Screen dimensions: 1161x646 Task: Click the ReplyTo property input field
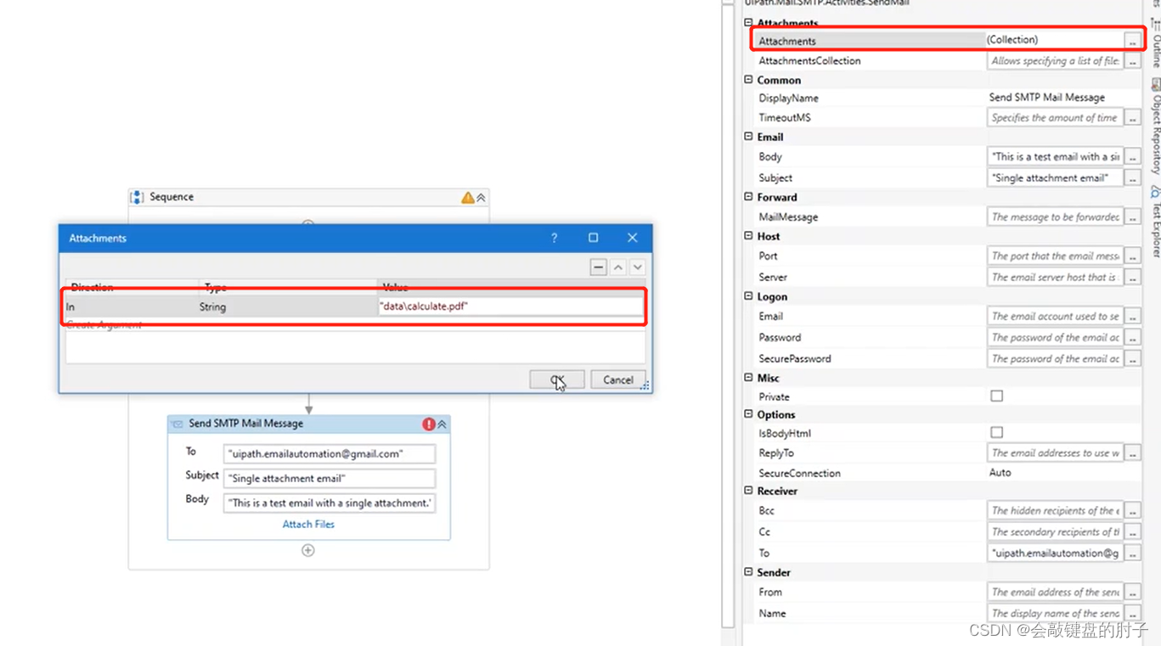1055,452
